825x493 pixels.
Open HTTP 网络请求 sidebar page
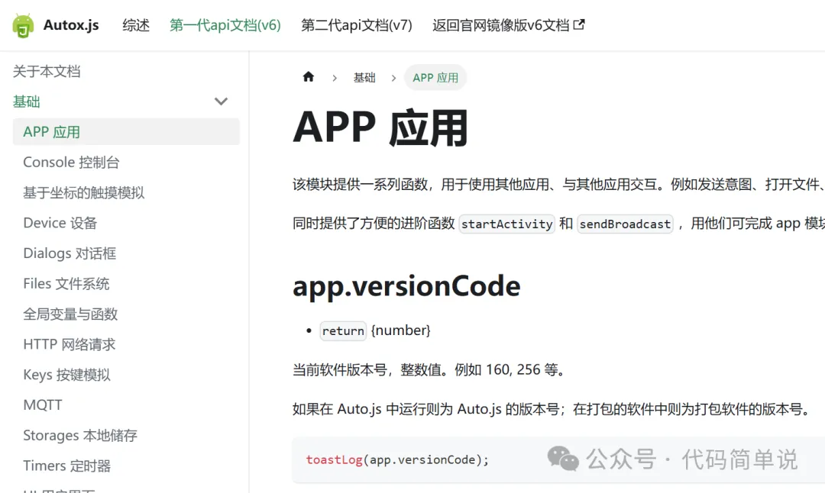tap(70, 345)
